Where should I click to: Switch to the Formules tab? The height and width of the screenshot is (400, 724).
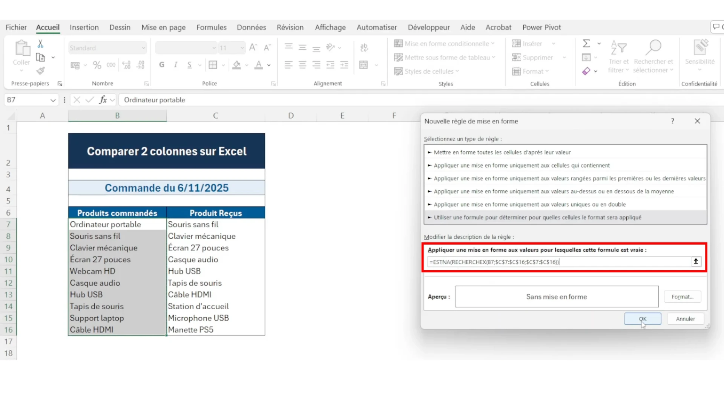click(x=212, y=27)
